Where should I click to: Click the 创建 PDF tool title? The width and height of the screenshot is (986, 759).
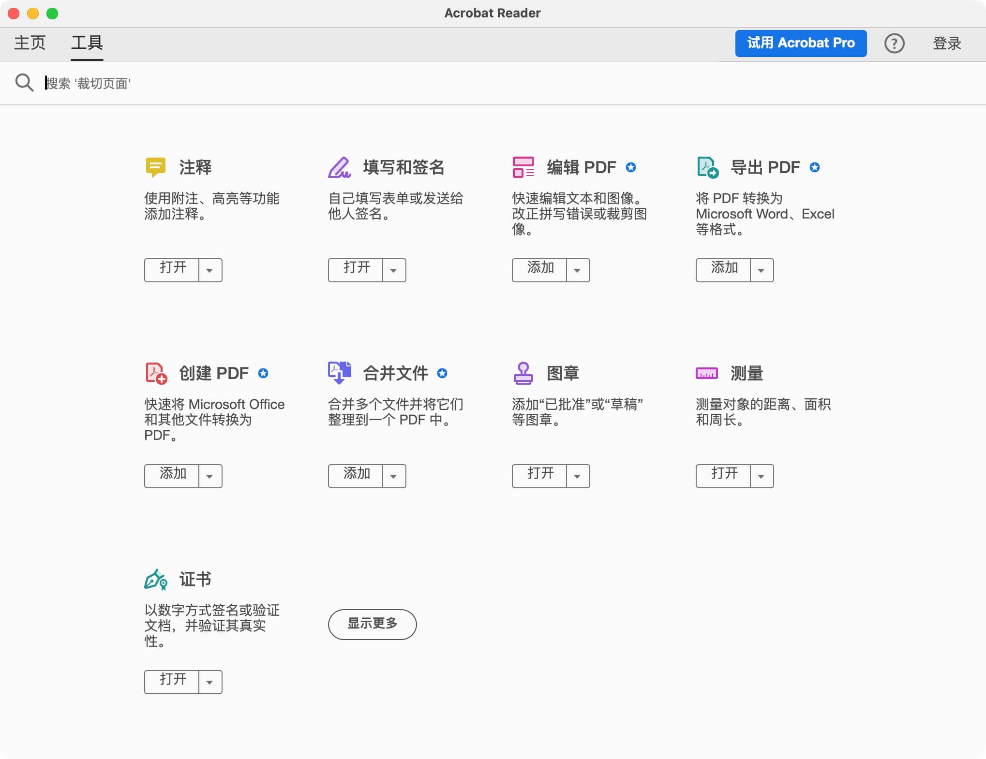click(x=214, y=373)
